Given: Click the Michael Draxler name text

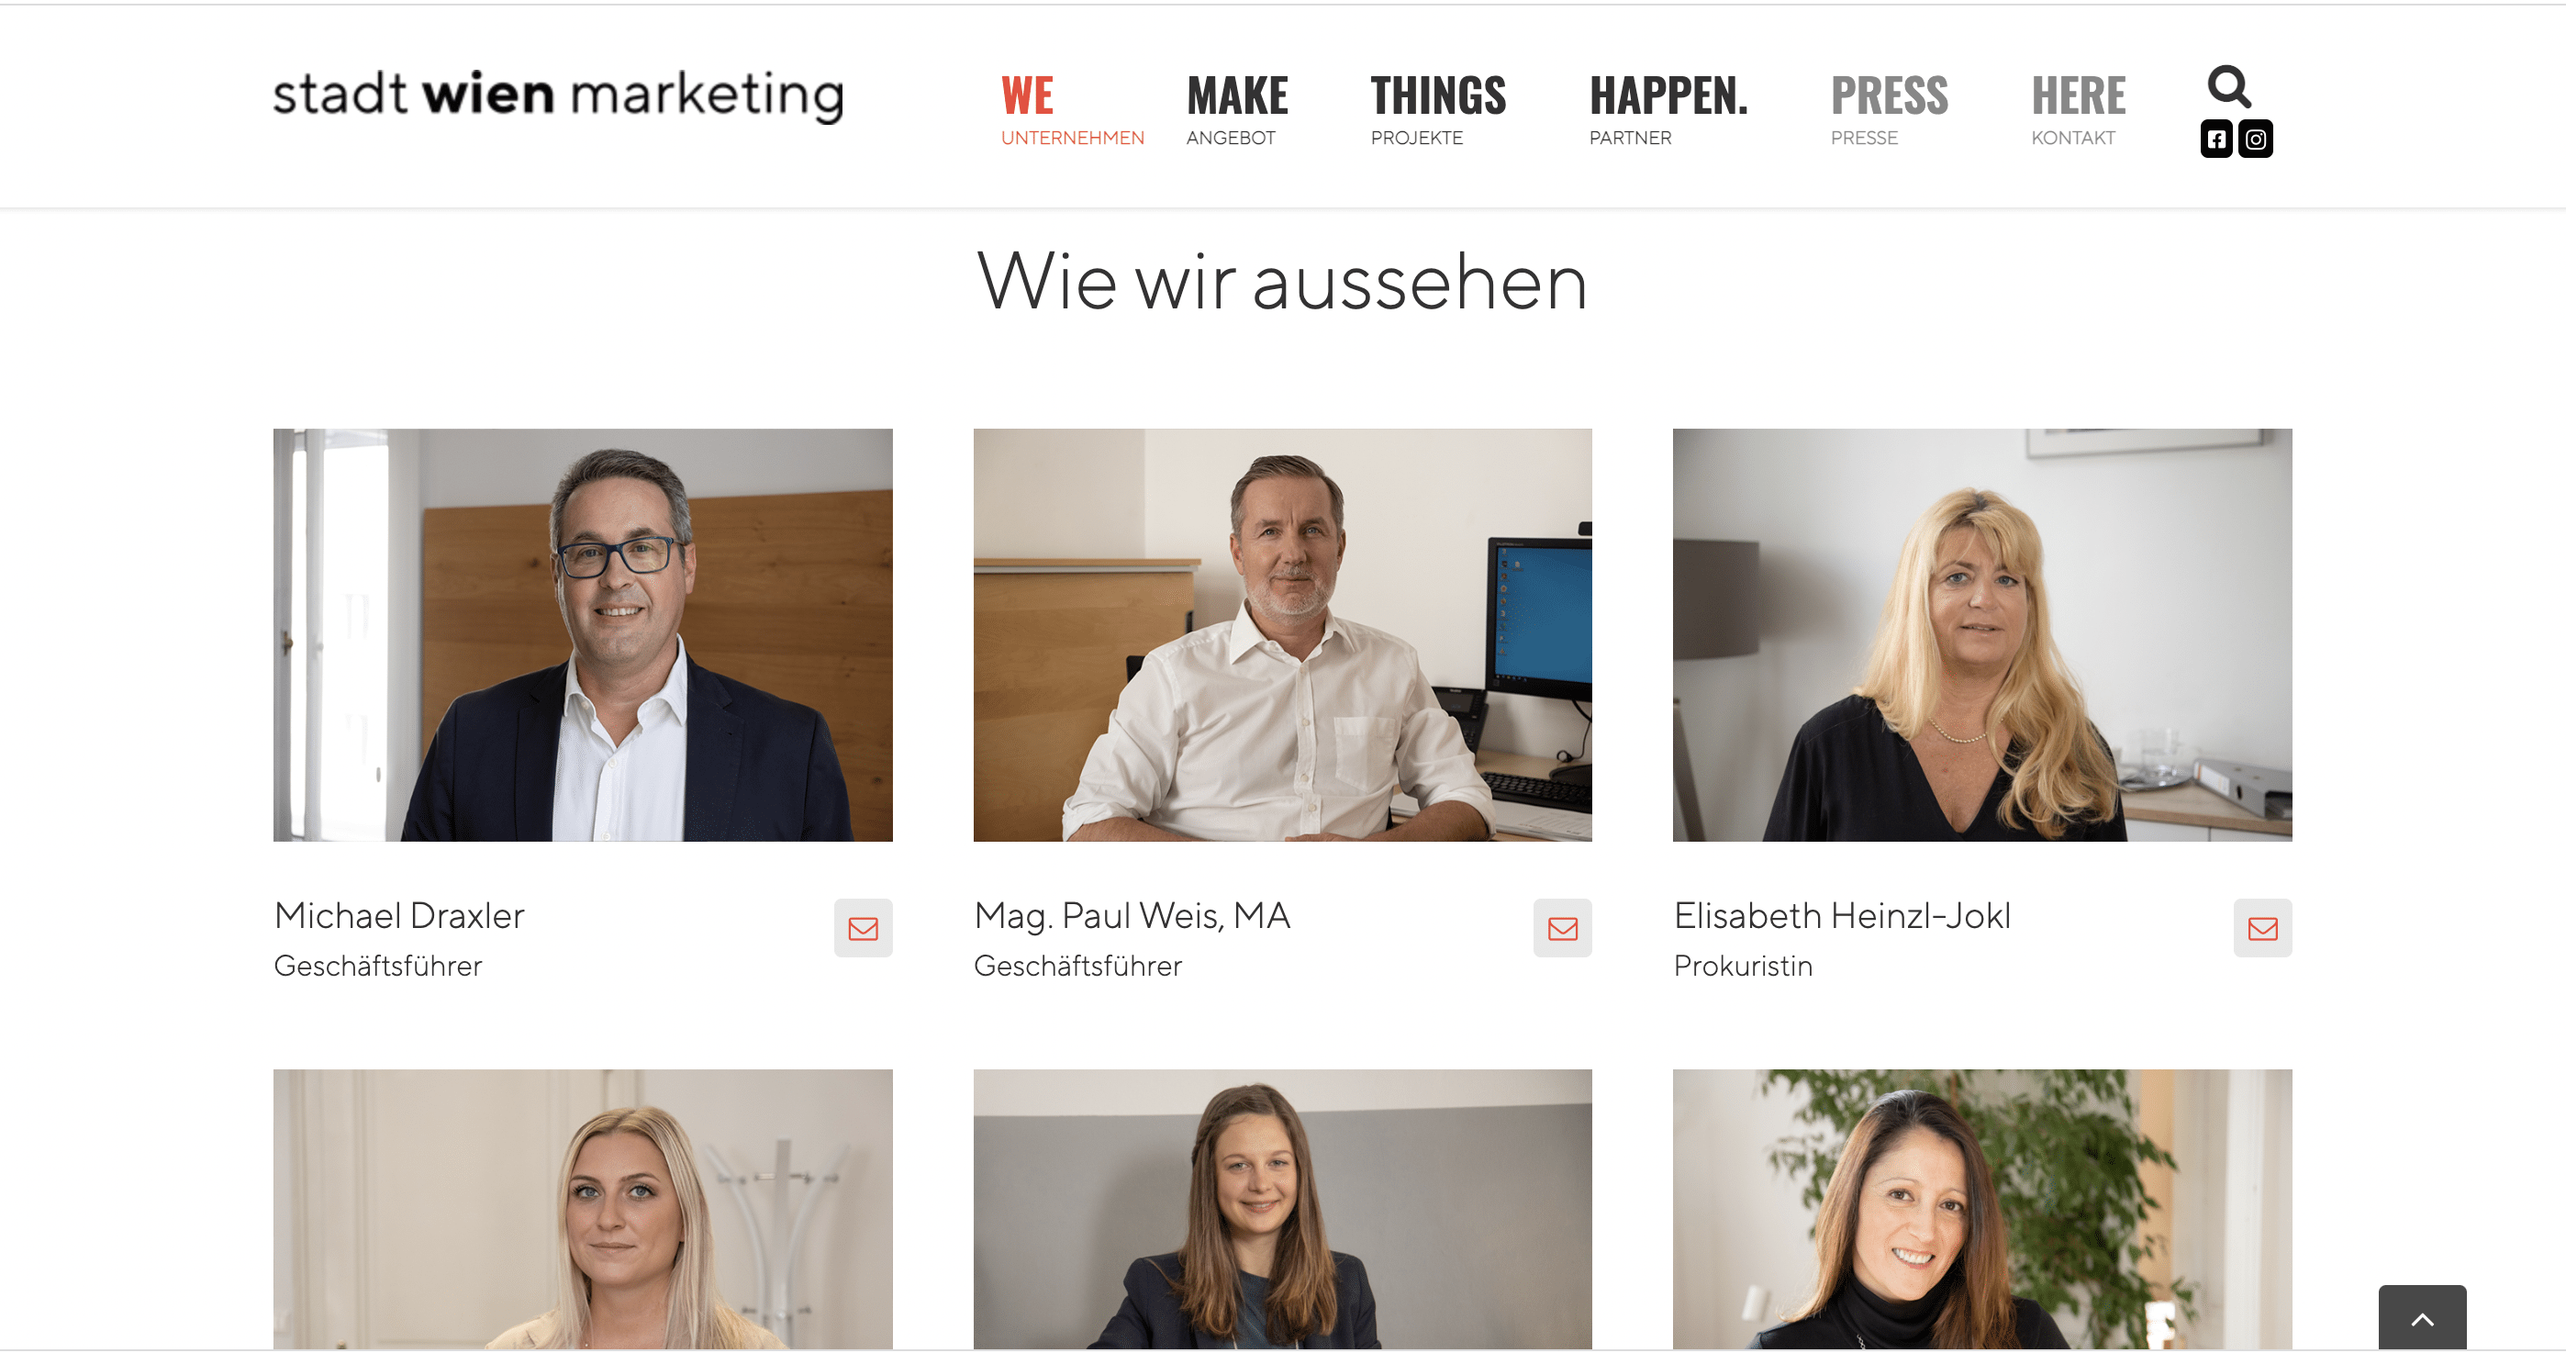Looking at the screenshot, I should (398, 916).
